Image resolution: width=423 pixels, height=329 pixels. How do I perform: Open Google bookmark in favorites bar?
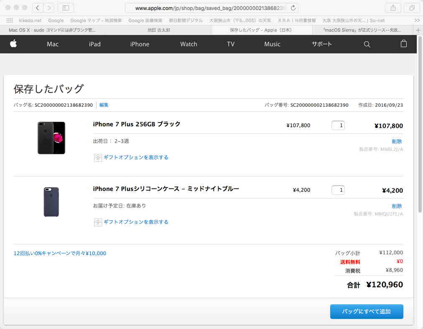pos(56,20)
